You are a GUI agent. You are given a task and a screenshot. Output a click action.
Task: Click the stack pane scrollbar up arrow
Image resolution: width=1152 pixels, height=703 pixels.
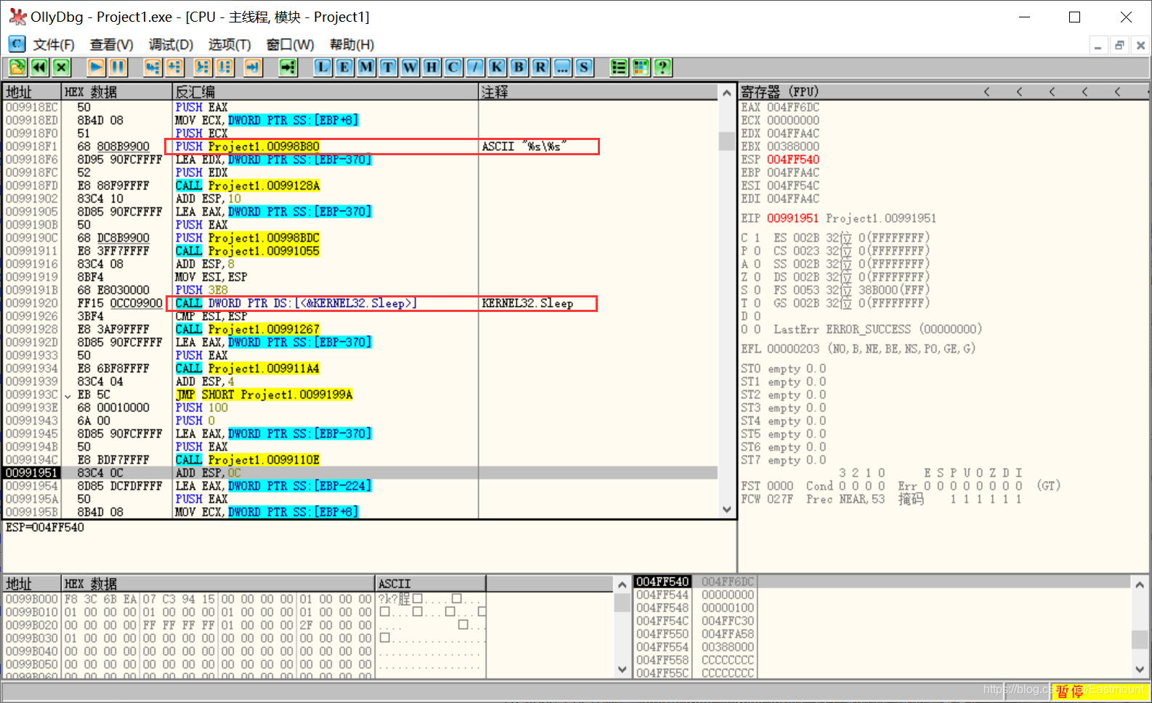coord(1140,584)
